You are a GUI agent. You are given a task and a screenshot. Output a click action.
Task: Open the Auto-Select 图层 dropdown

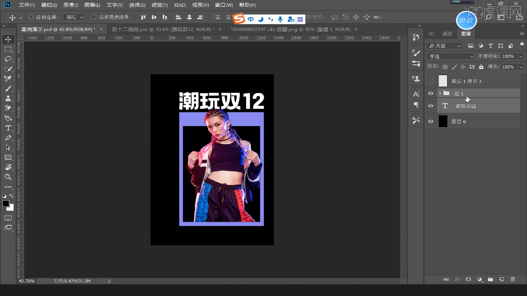pyautogui.click(x=74, y=17)
